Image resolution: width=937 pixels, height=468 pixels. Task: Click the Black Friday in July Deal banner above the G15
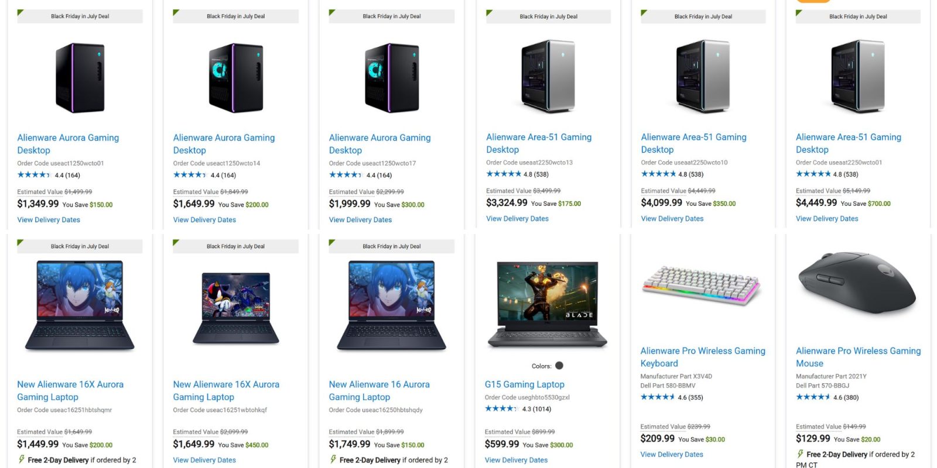coord(548,16)
